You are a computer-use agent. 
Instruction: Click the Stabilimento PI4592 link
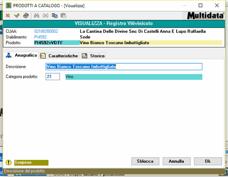coord(40,37)
